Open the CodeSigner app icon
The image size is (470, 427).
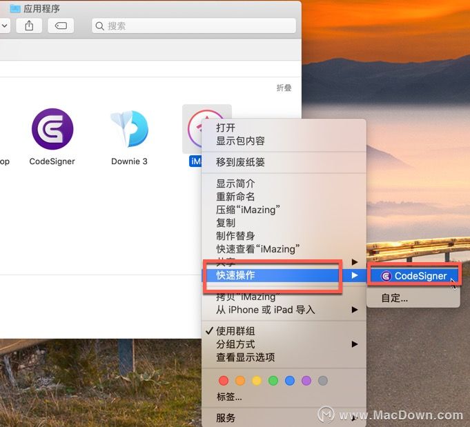(52, 129)
